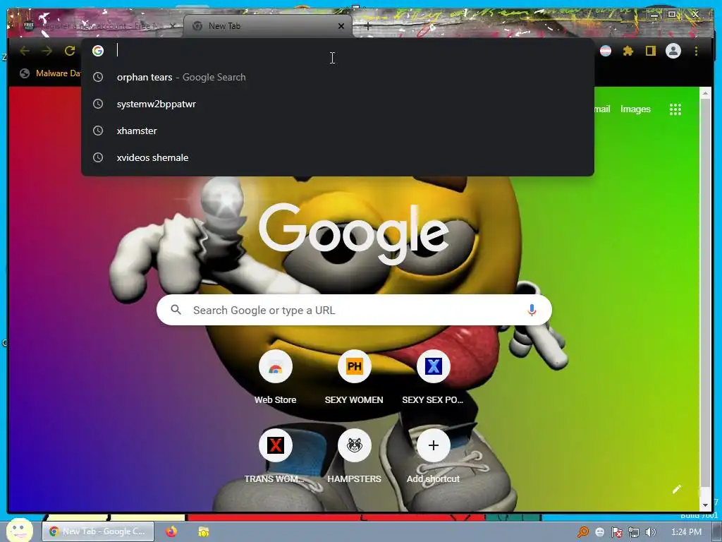
Task: Open the volume speaker tray icon
Action: (x=650, y=532)
